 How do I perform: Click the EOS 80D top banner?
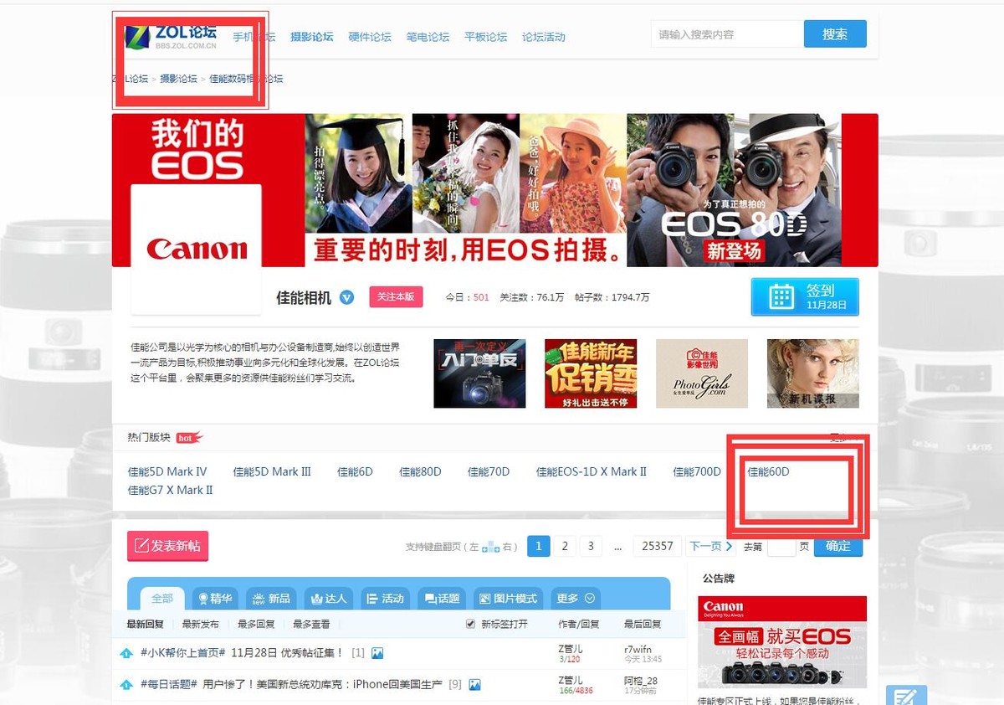(494, 190)
